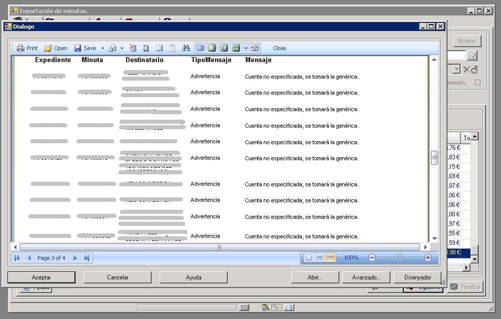This screenshot has width=501, height=319.
Task: Toggle single page view in status bar
Action: click(309, 257)
